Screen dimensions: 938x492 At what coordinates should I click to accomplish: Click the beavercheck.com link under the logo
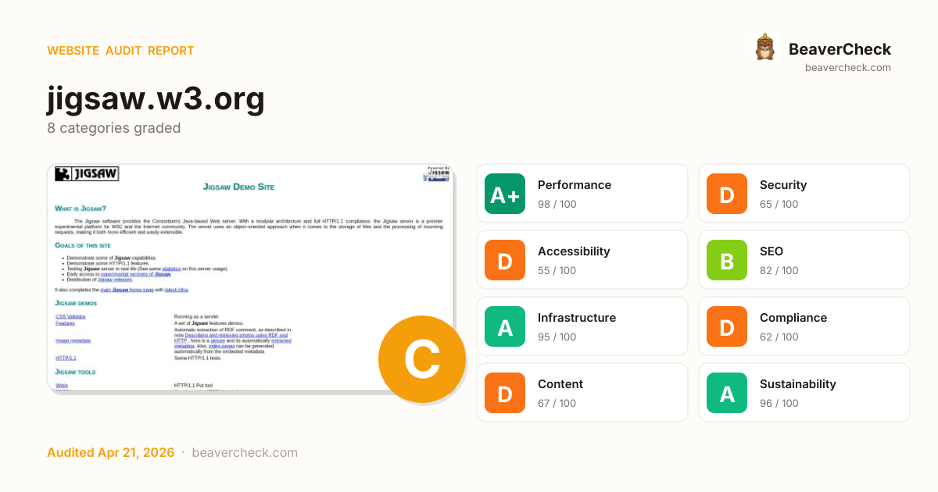click(x=847, y=68)
